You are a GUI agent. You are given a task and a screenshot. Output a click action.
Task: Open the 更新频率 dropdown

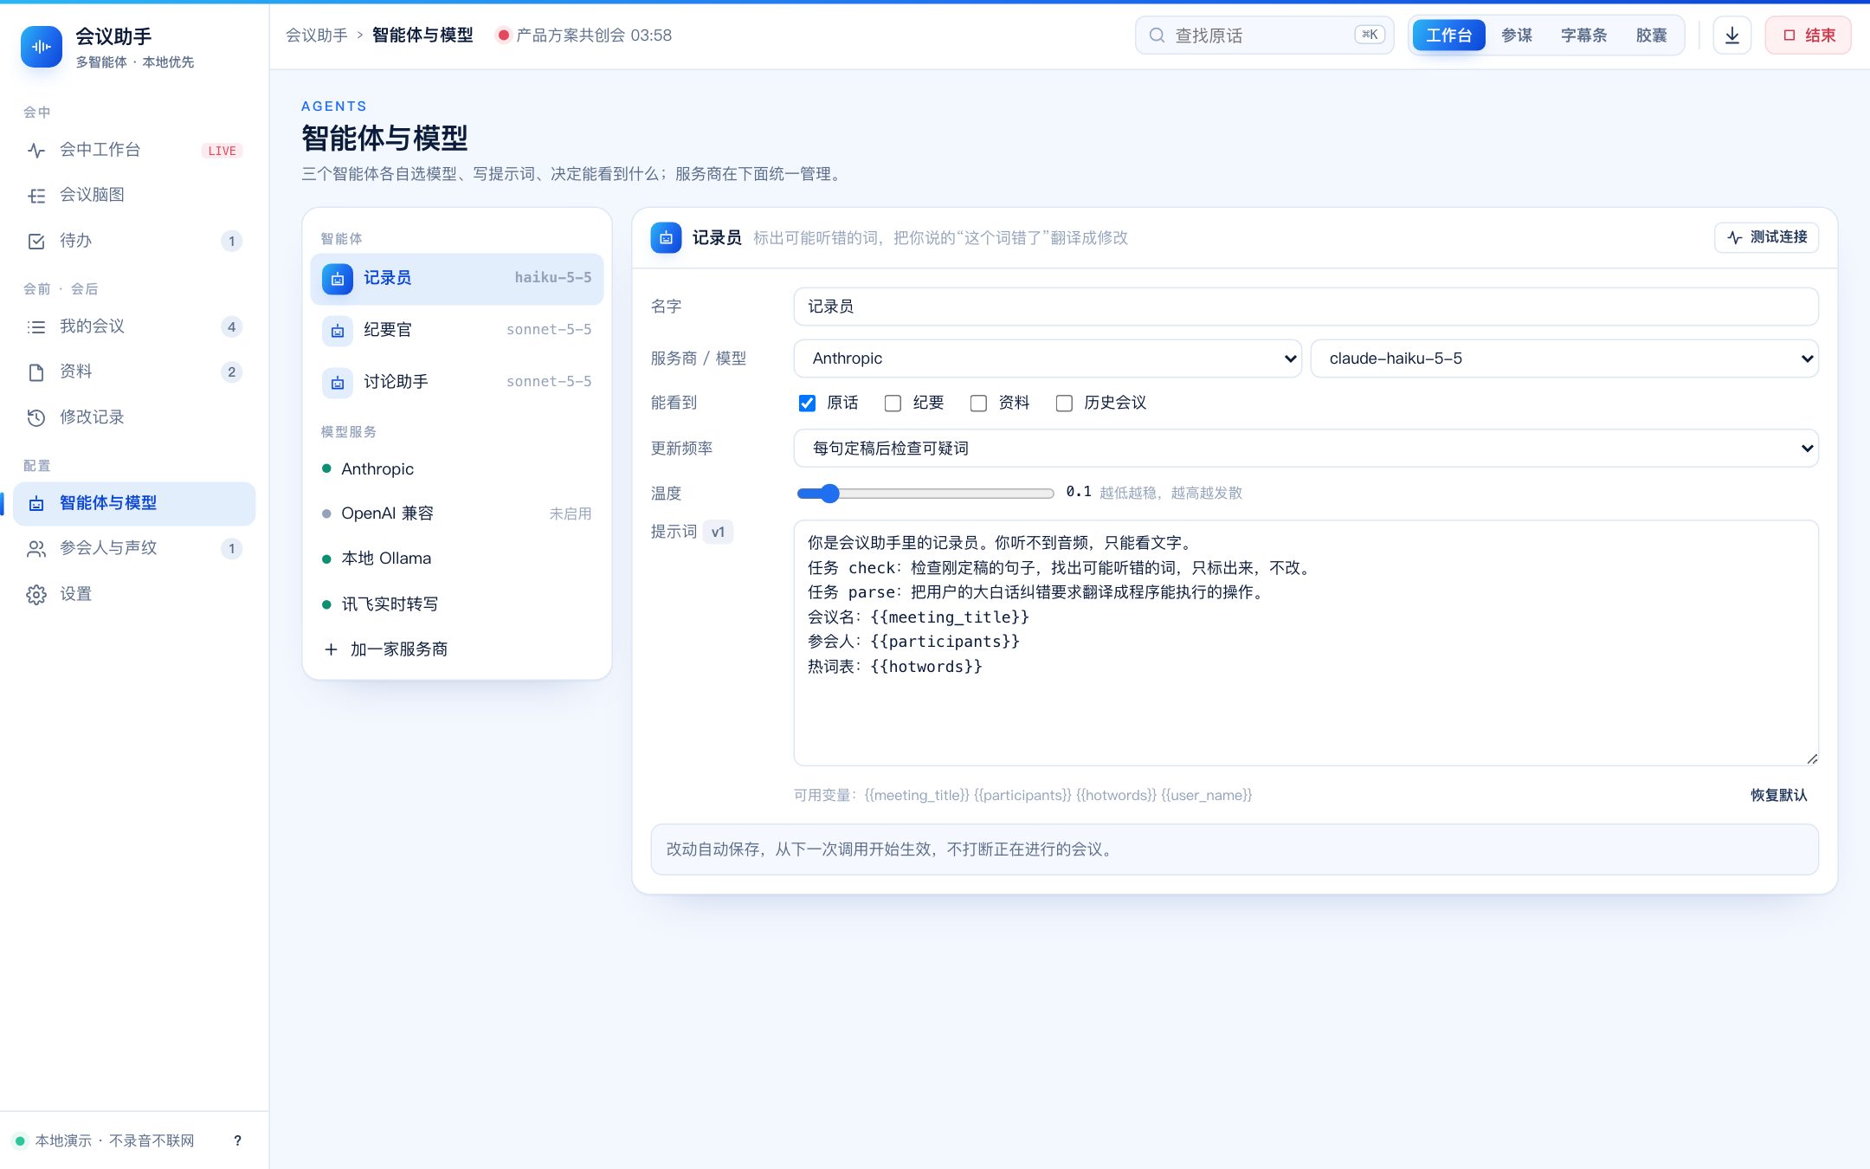[x=1306, y=449]
